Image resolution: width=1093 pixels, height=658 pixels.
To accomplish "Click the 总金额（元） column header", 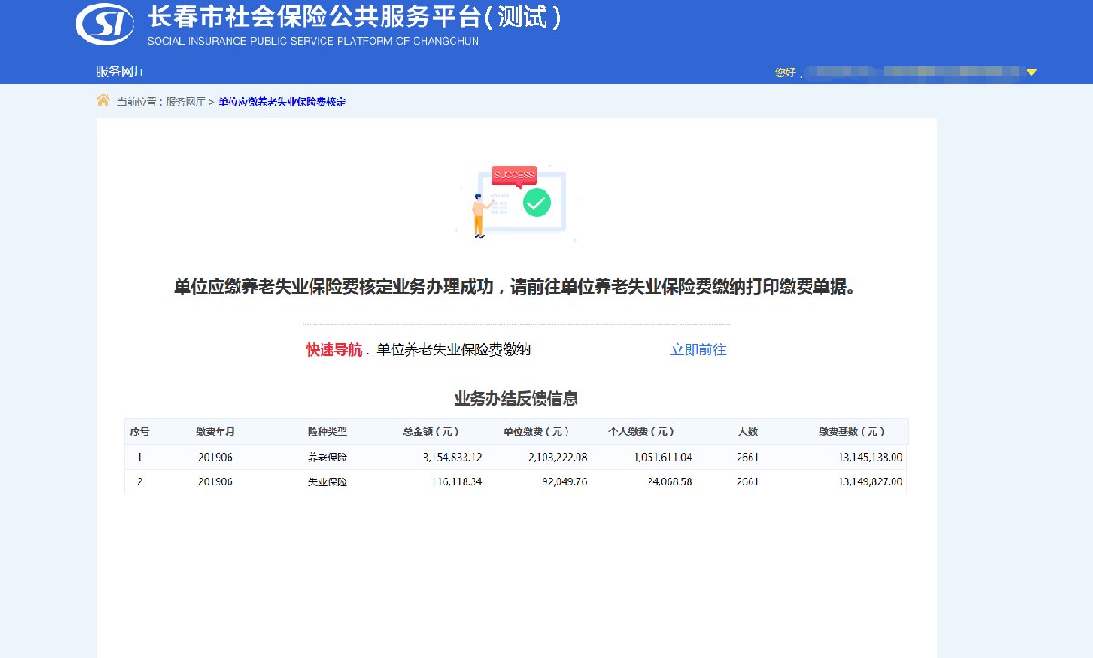I will click(431, 431).
